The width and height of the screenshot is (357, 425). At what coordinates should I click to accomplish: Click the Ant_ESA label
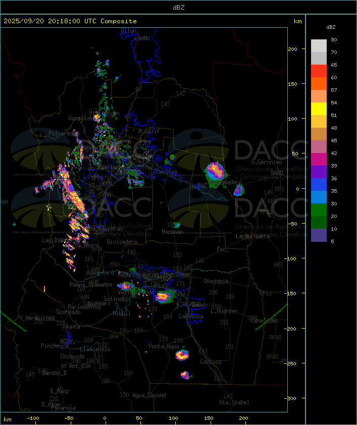tap(80, 366)
